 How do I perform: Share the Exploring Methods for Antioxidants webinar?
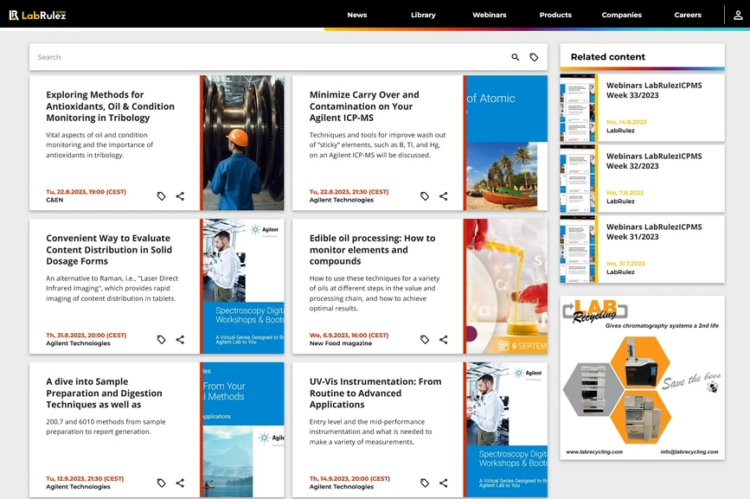pyautogui.click(x=180, y=196)
